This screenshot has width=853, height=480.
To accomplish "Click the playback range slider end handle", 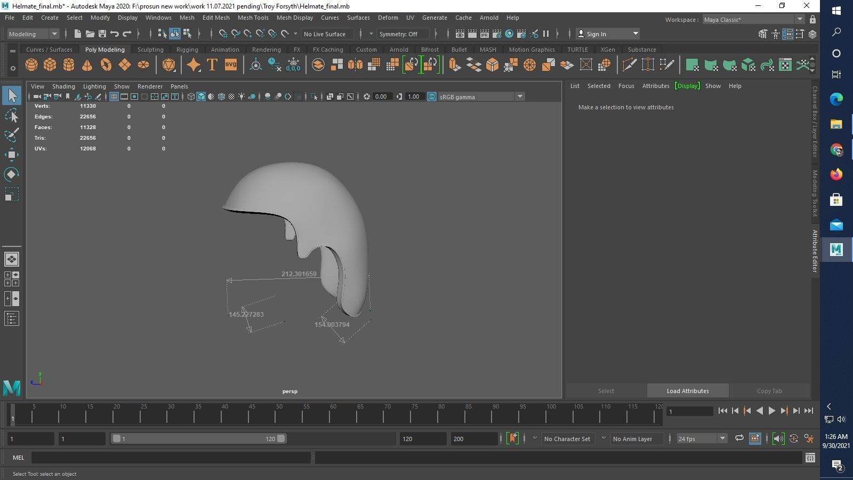I will (281, 438).
